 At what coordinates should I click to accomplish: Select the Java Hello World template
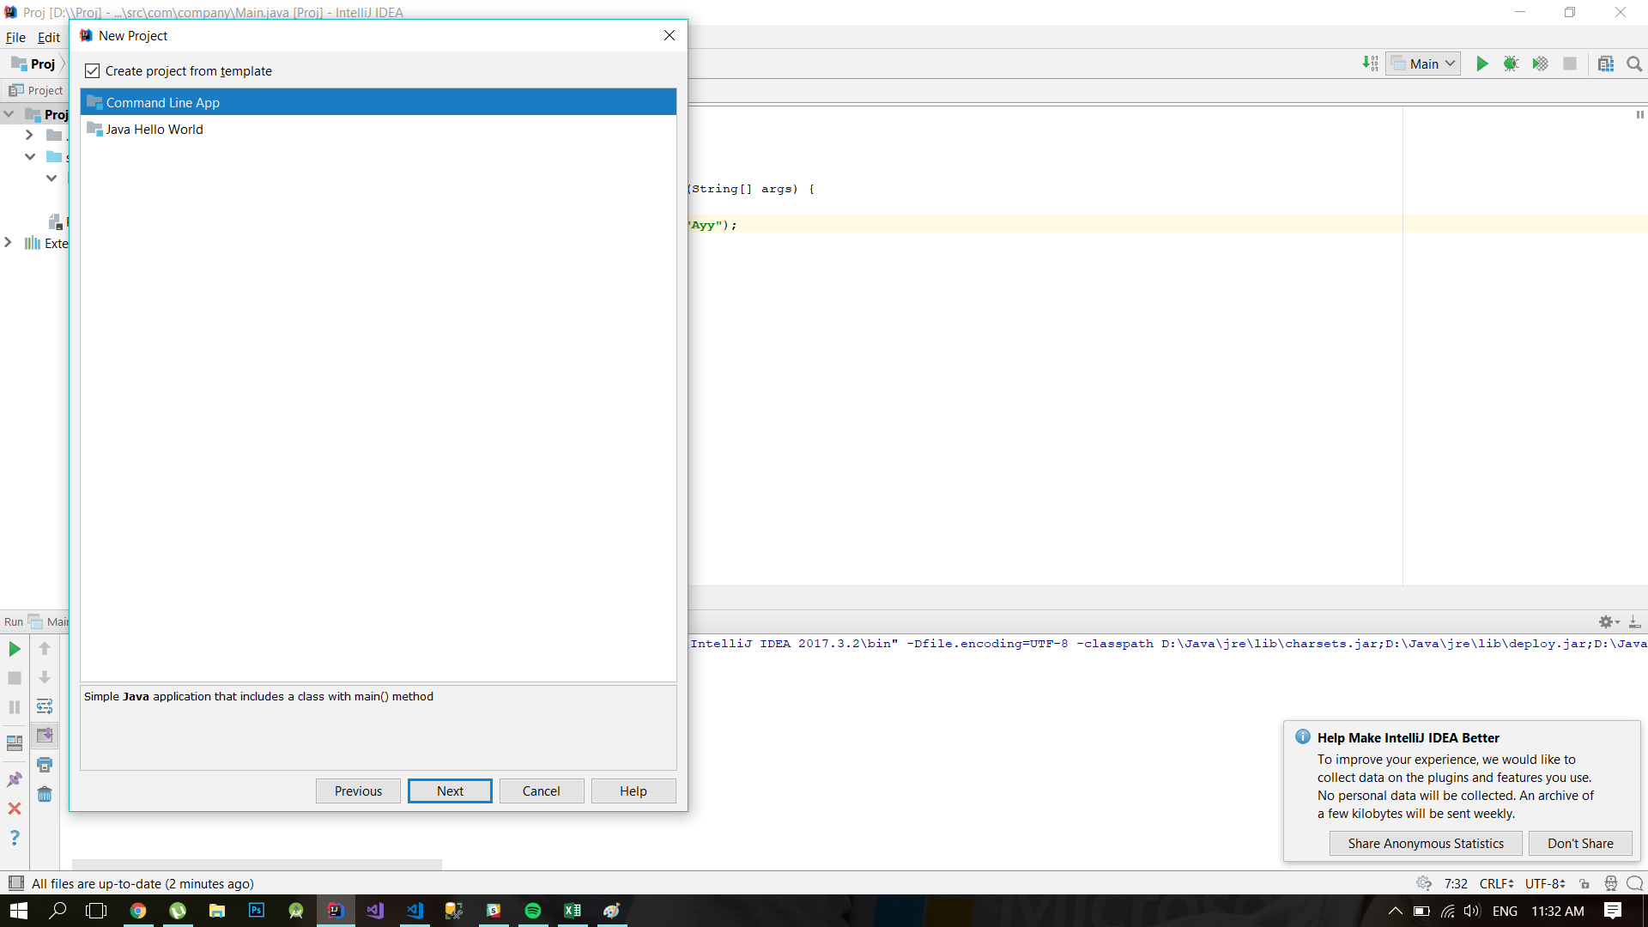379,129
